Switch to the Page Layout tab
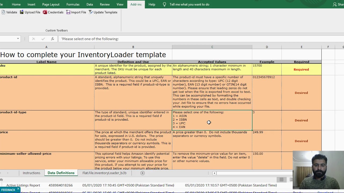344x193 pixels. tap(51, 4)
